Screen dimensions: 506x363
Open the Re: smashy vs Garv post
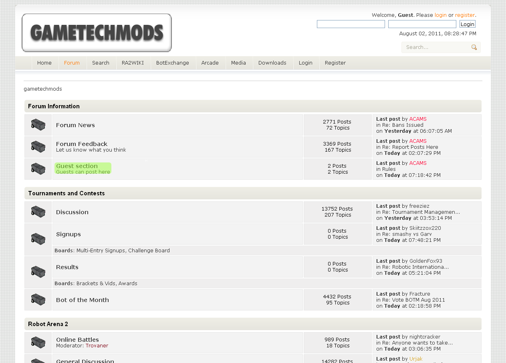click(407, 234)
